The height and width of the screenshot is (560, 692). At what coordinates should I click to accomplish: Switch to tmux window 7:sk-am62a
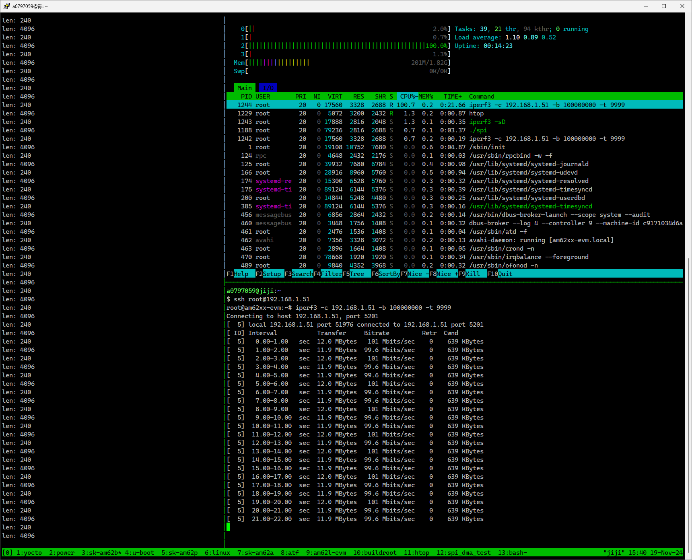click(255, 553)
